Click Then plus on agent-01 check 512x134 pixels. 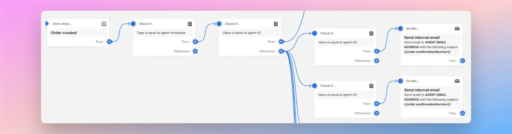[281, 42]
